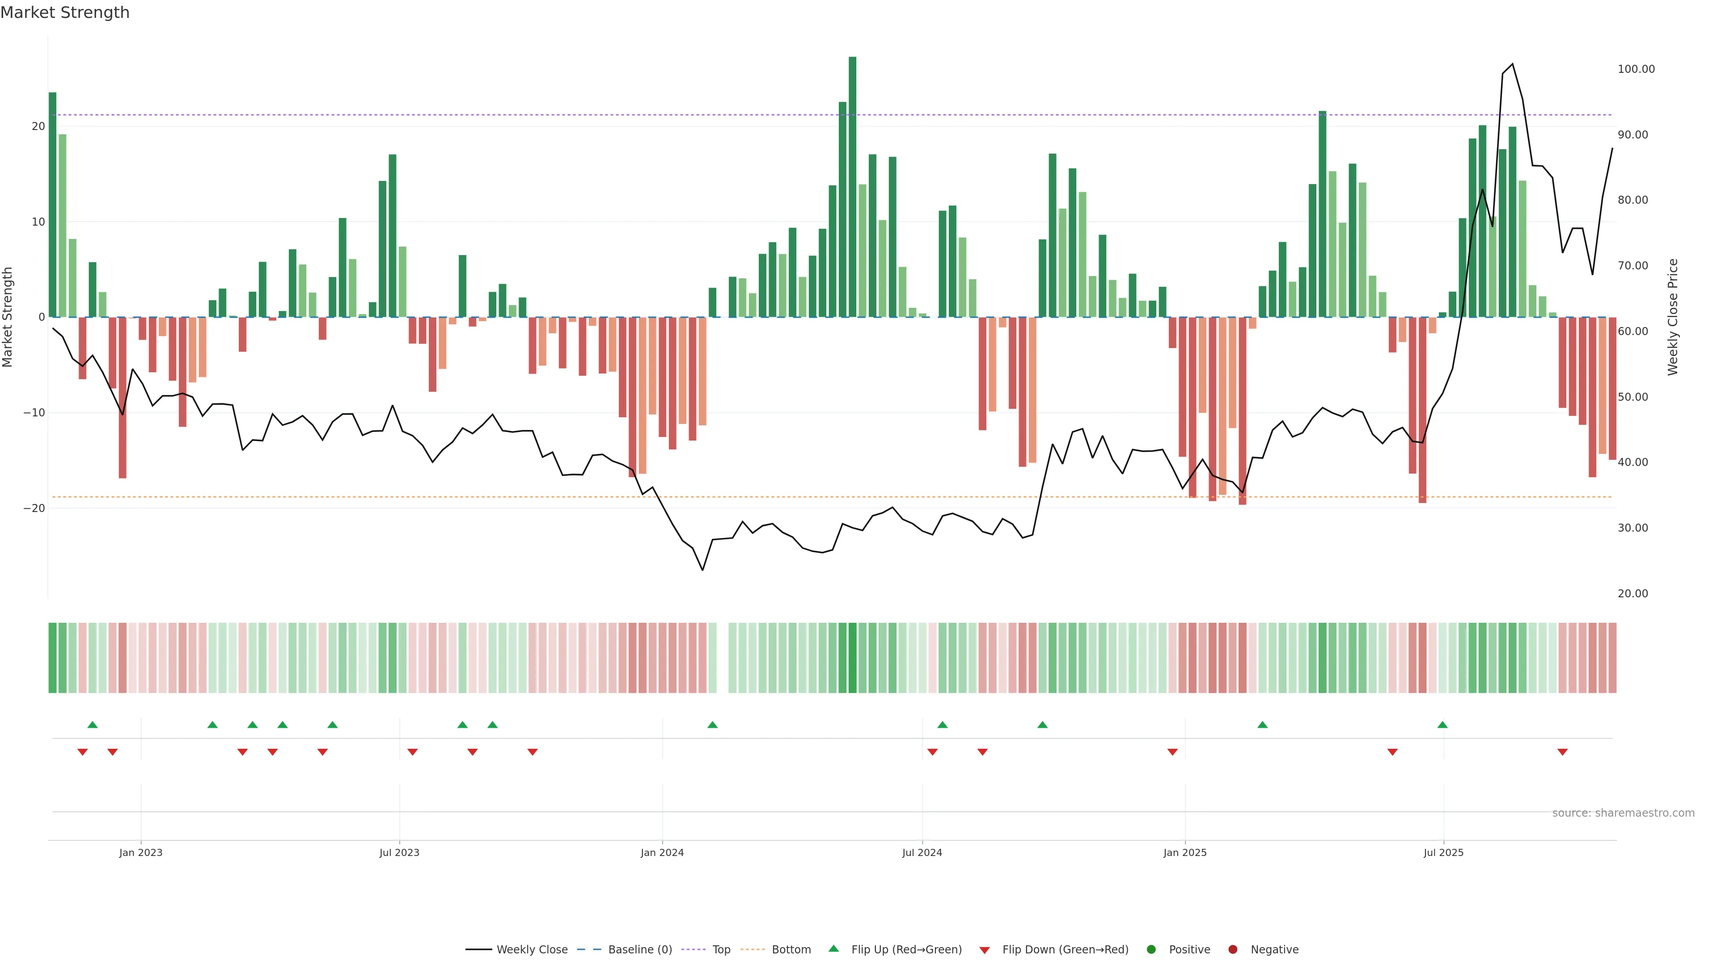Viewport: 1717px width, 965px height.
Task: Click the Jan 2024 x-axis label
Action: pyautogui.click(x=662, y=852)
